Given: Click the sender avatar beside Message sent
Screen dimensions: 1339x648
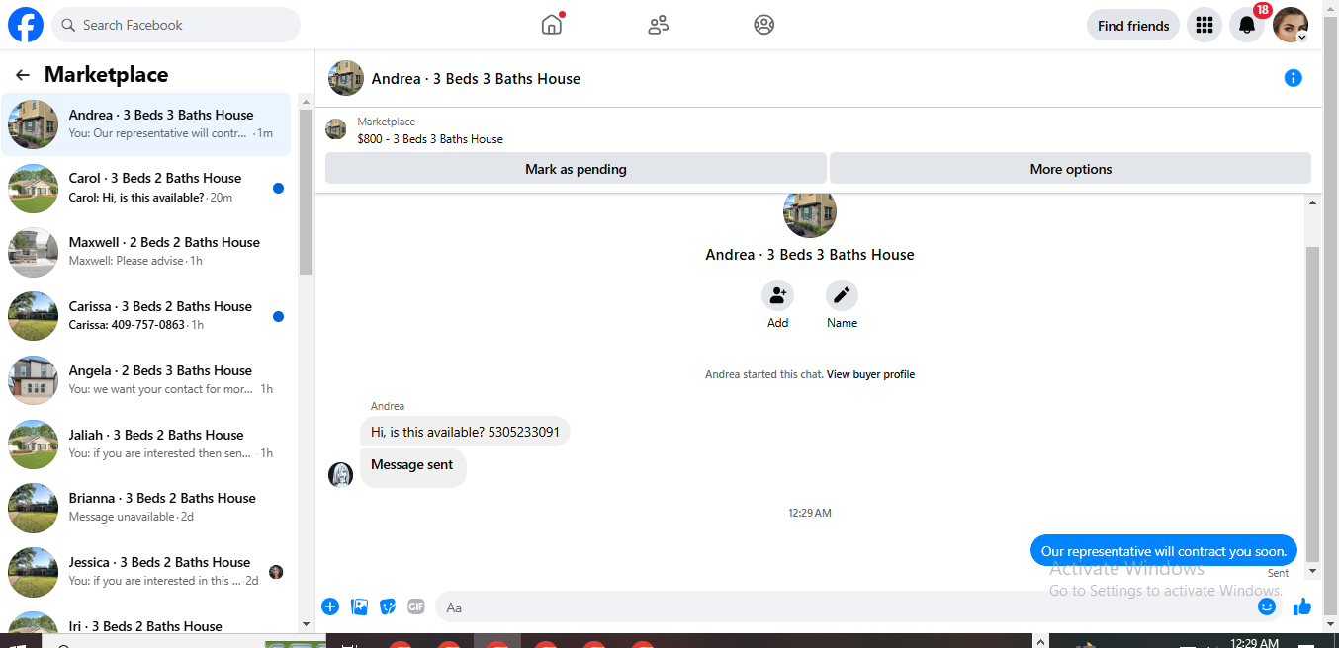Looking at the screenshot, I should pos(340,475).
